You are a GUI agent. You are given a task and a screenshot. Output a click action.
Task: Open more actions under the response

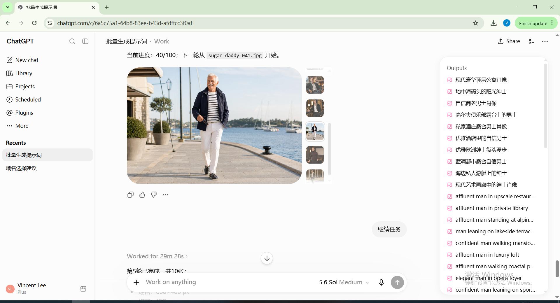(165, 195)
